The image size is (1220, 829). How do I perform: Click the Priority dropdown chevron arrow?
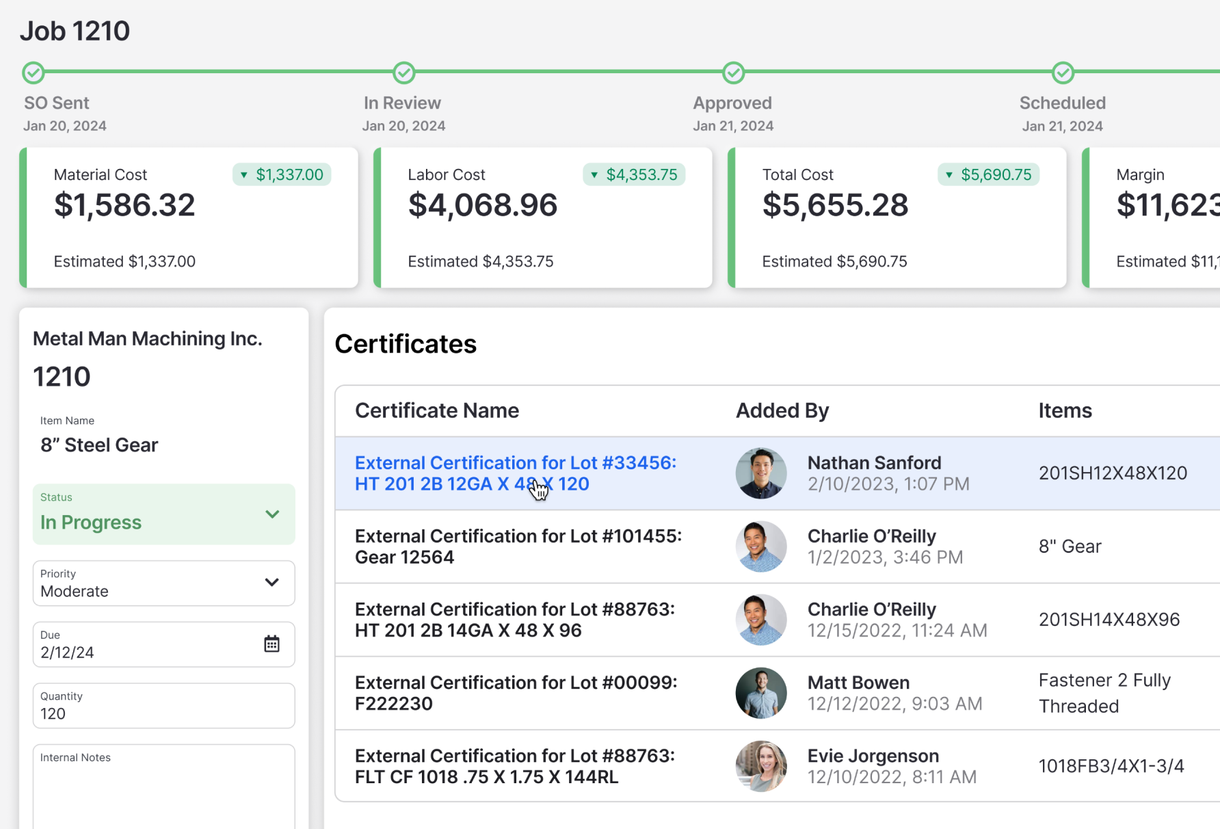click(272, 583)
